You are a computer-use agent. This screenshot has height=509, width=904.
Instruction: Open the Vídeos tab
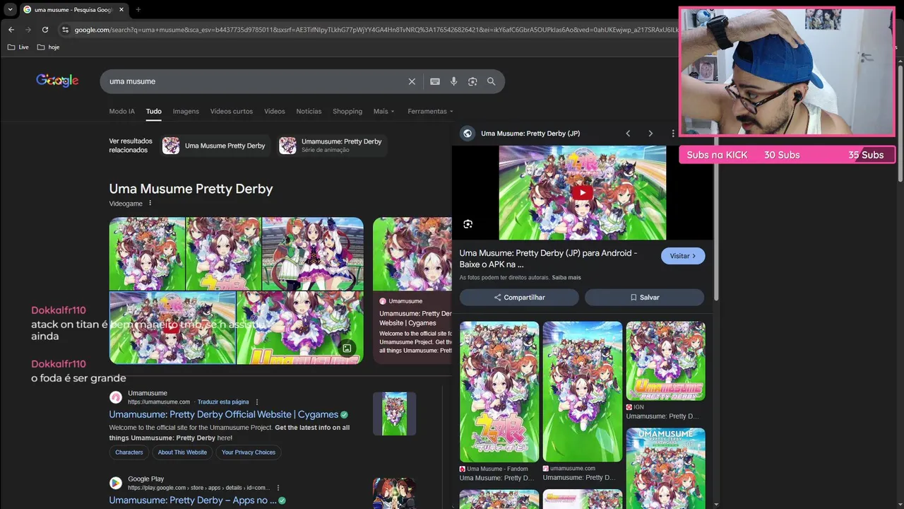[275, 111]
